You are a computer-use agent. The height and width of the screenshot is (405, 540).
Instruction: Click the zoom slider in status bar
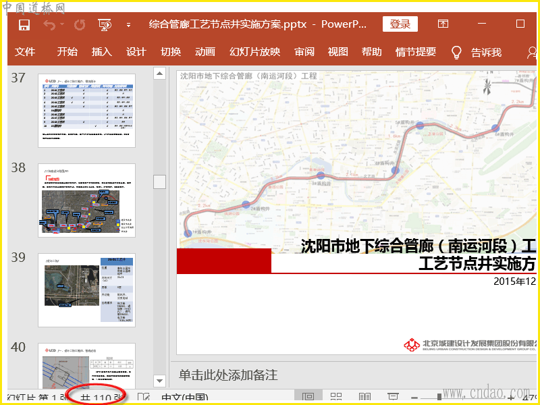click(439, 398)
